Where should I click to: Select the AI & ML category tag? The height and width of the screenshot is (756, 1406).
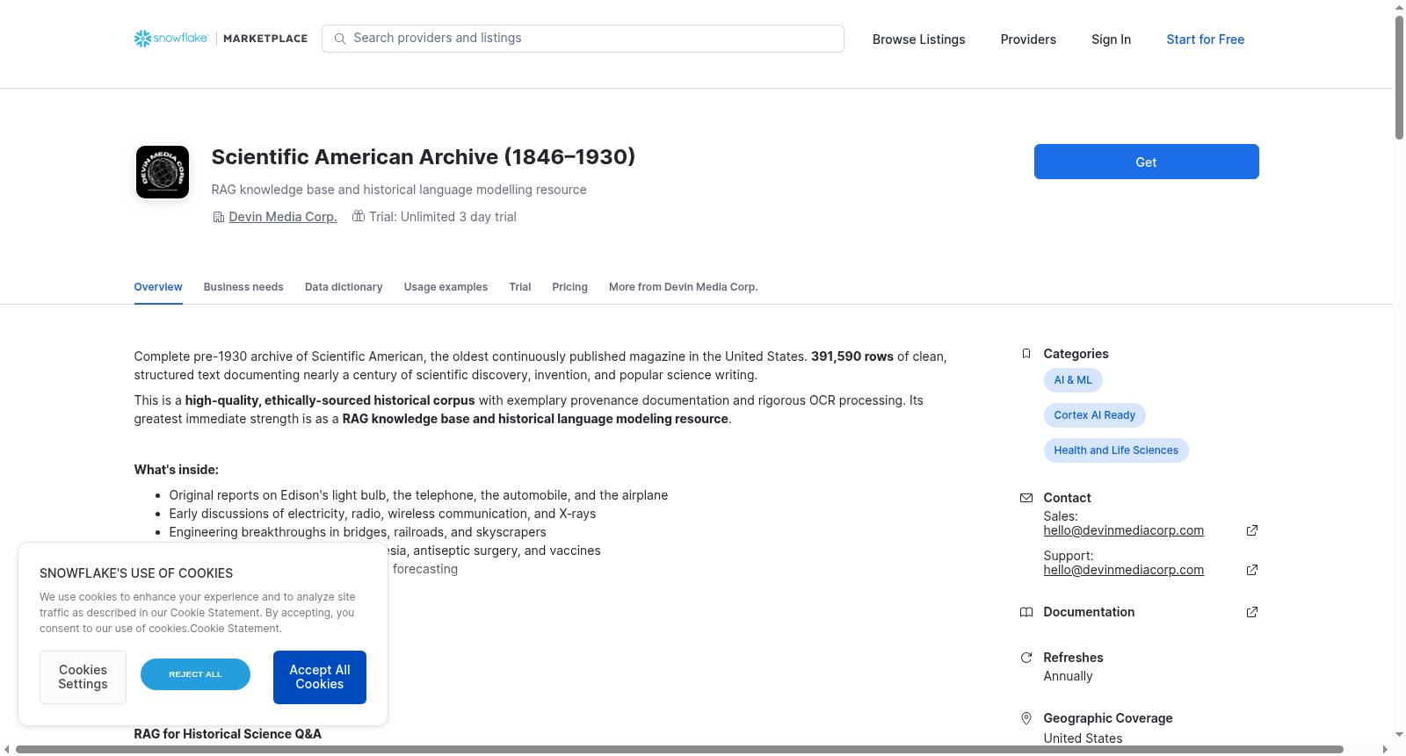pos(1073,380)
